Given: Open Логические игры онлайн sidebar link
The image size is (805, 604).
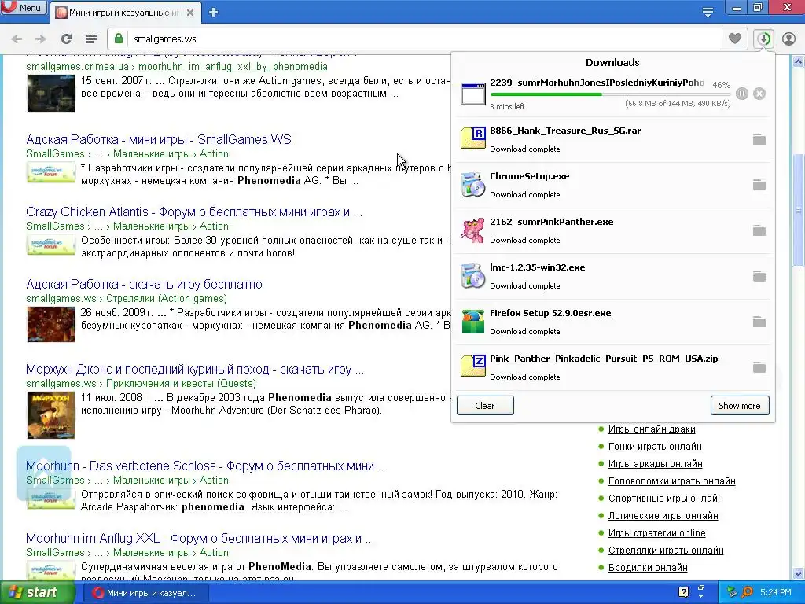Looking at the screenshot, I should tap(663, 516).
